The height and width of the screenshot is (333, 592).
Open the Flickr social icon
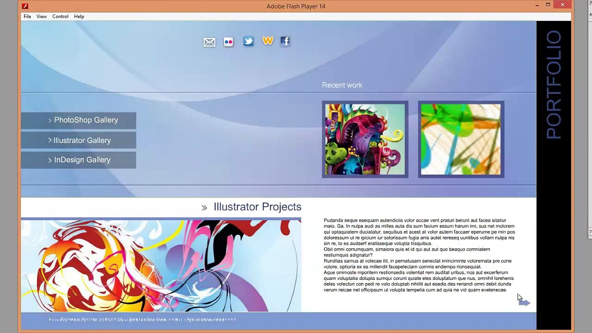click(228, 42)
